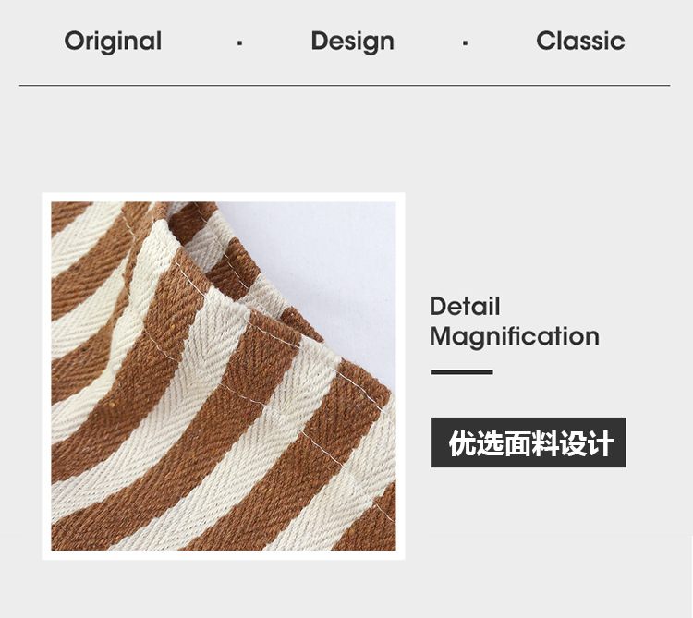This screenshot has height=618, width=693.
Task: Click the striped fabric detail photo
Action: (x=224, y=376)
